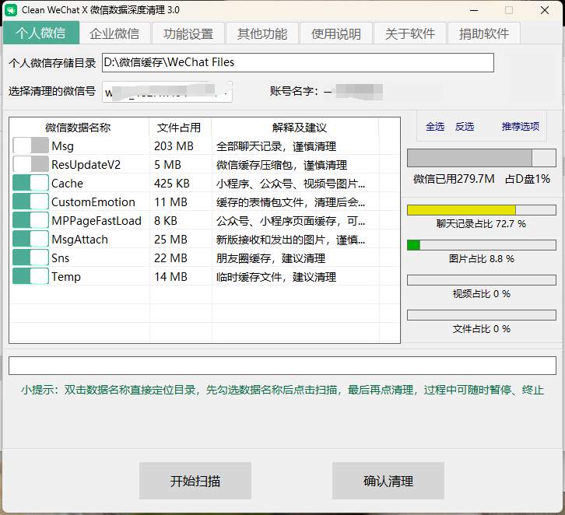Click the 反选 link
This screenshot has height=515, width=565.
click(465, 127)
